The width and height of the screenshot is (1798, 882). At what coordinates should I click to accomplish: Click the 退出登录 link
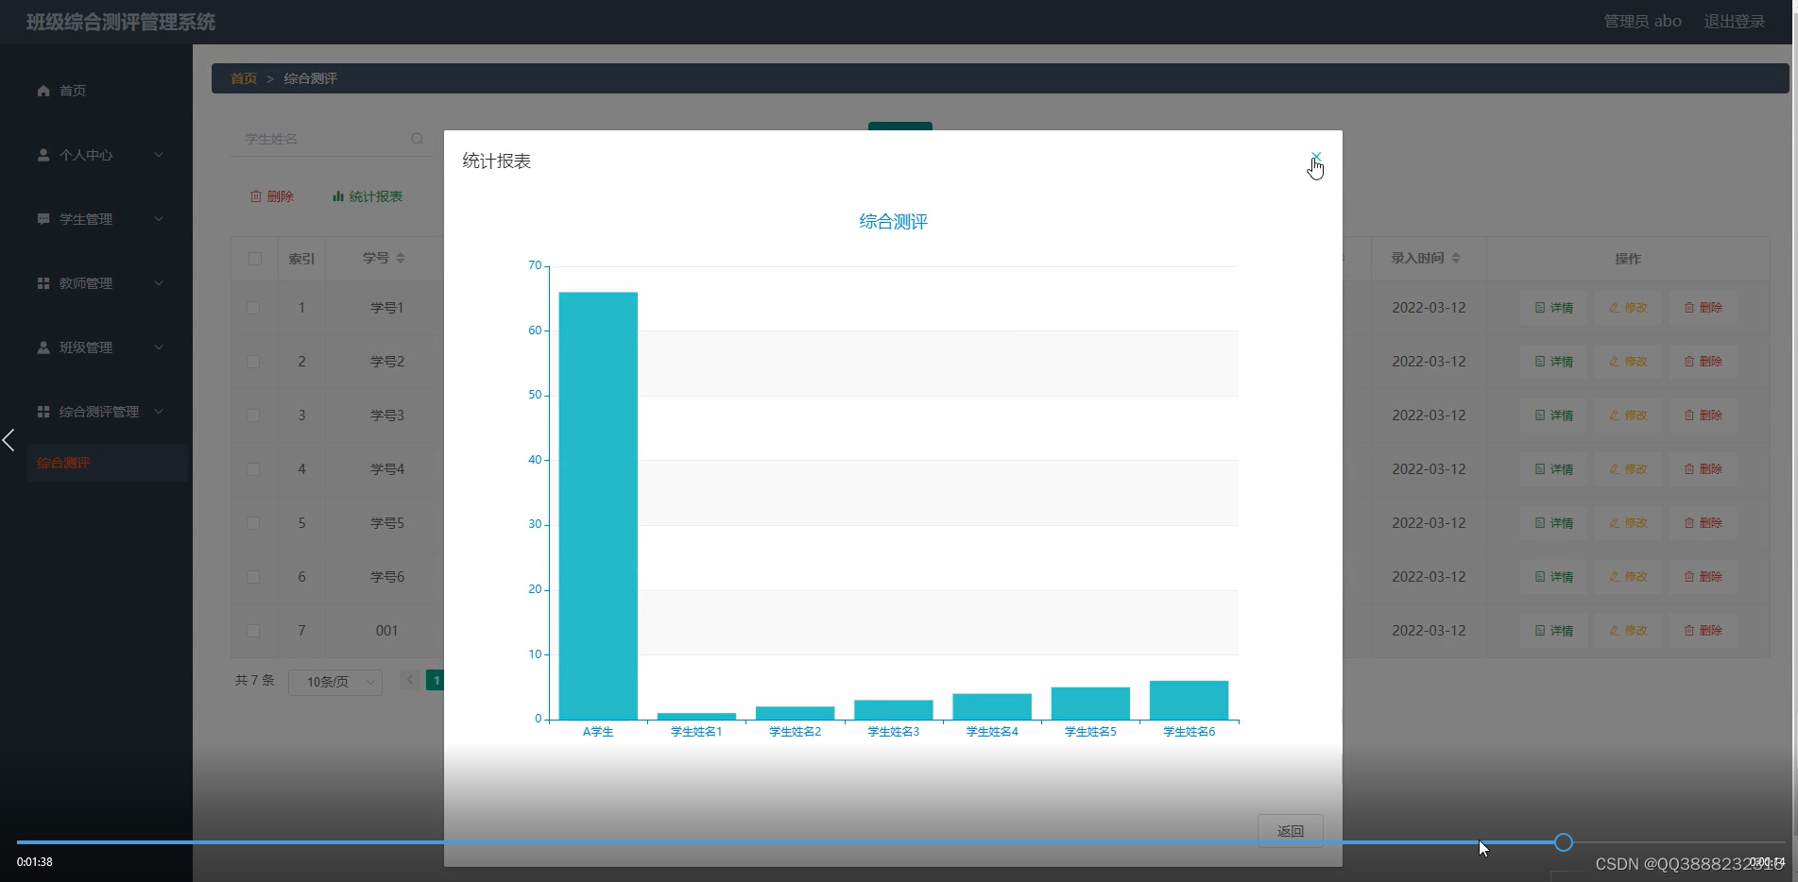[x=1734, y=22]
